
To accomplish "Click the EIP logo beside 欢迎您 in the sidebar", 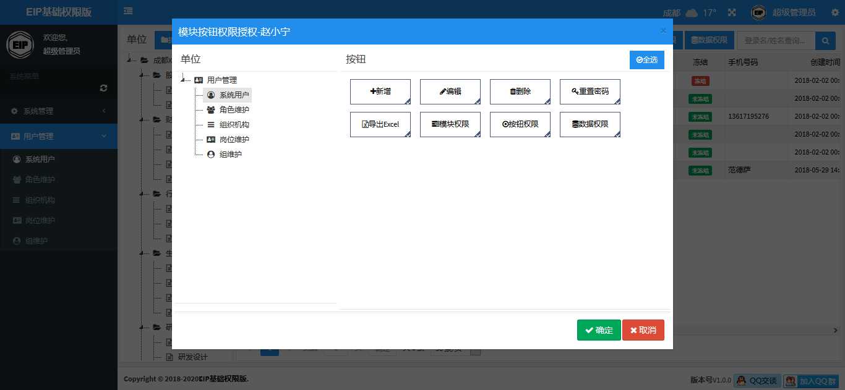I will coord(20,45).
